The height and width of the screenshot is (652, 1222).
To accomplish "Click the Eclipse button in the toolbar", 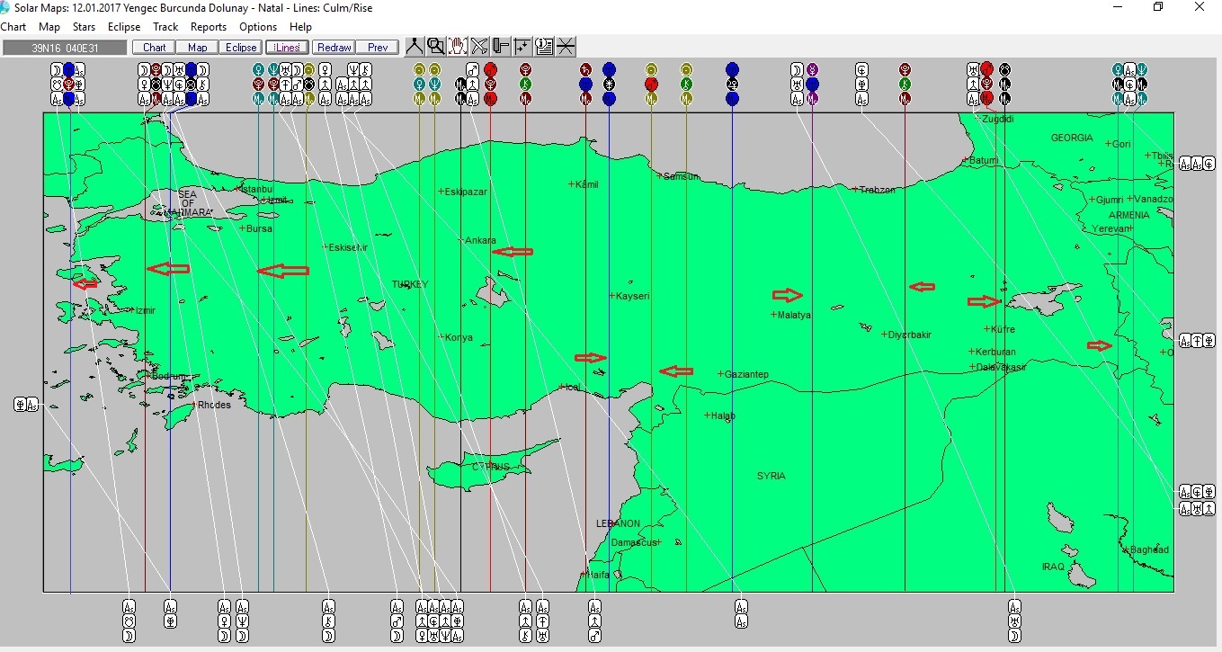I will (x=241, y=48).
